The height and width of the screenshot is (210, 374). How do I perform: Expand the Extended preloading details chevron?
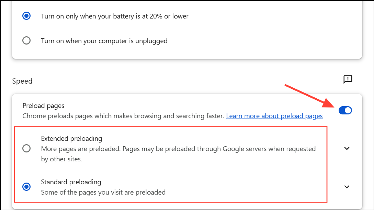[347, 148]
